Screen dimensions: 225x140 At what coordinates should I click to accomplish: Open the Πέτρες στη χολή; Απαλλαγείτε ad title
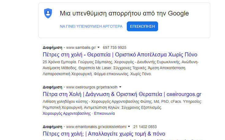[104, 134]
